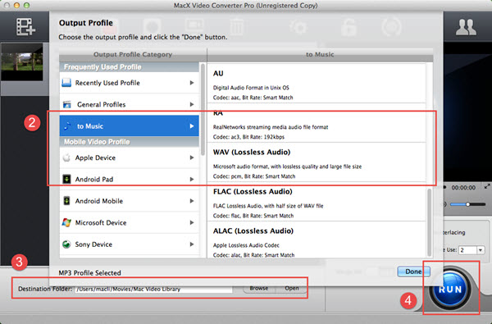
Task: Choose ALAC (Lossless Audio) profile
Action: [317, 240]
